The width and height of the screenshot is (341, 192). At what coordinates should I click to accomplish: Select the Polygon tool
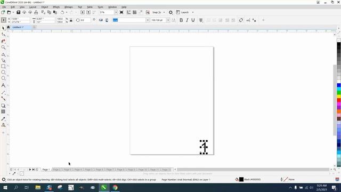tap(3, 78)
